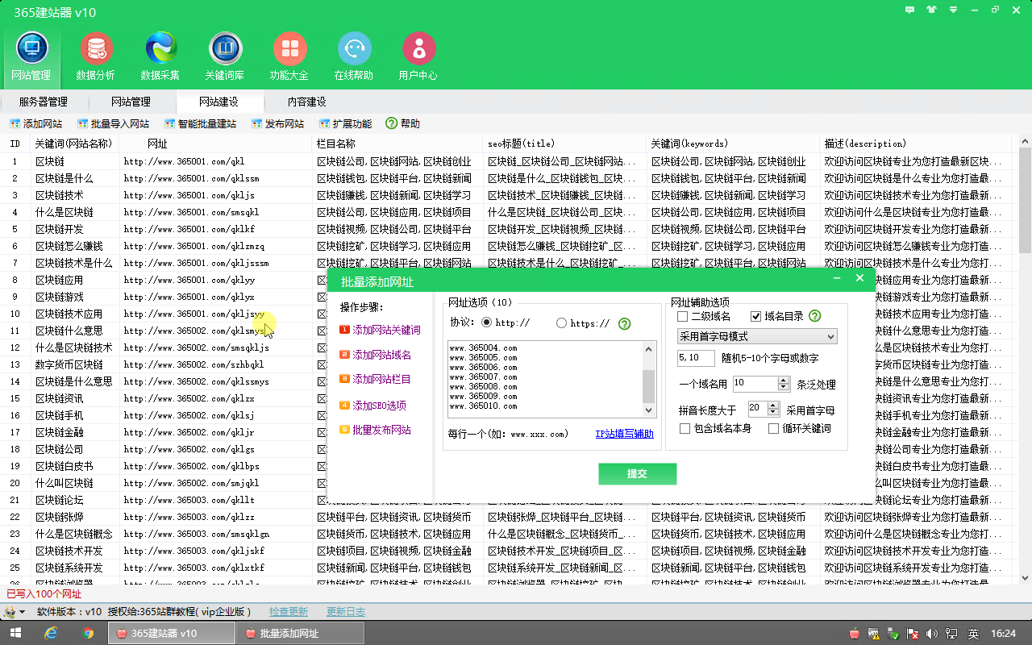Open the 网站管理 main module icon
Viewport: 1032px width, 645px height.
pos(31,56)
